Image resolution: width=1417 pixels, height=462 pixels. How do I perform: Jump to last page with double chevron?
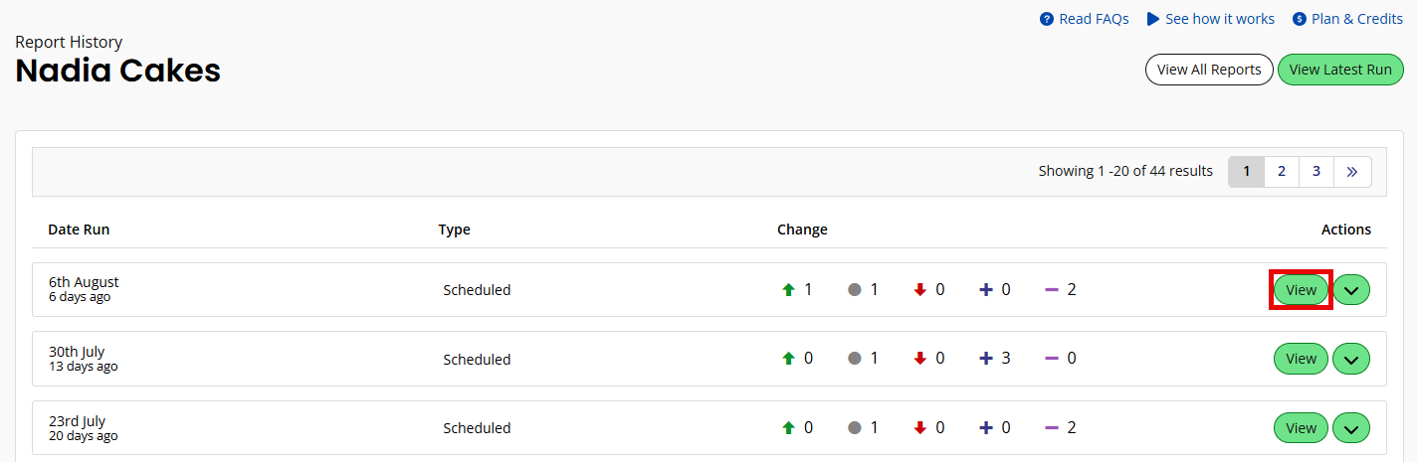tap(1352, 171)
